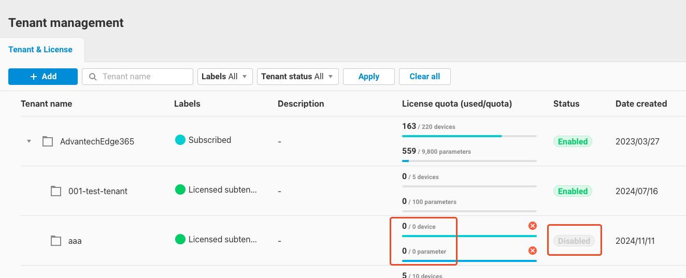Click Enabled status badge for 001-test-tenant
686x278 pixels.
tap(573, 191)
